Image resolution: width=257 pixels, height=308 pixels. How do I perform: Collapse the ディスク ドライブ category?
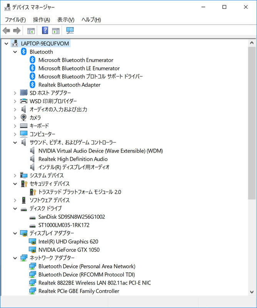click(15, 209)
